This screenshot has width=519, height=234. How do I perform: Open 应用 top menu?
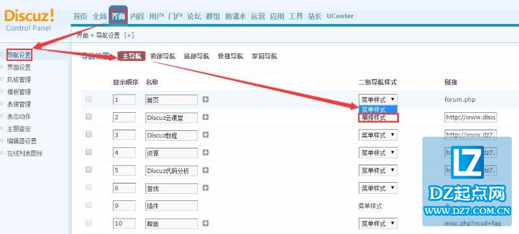click(x=277, y=16)
